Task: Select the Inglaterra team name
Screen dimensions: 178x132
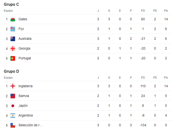Action: (25, 86)
